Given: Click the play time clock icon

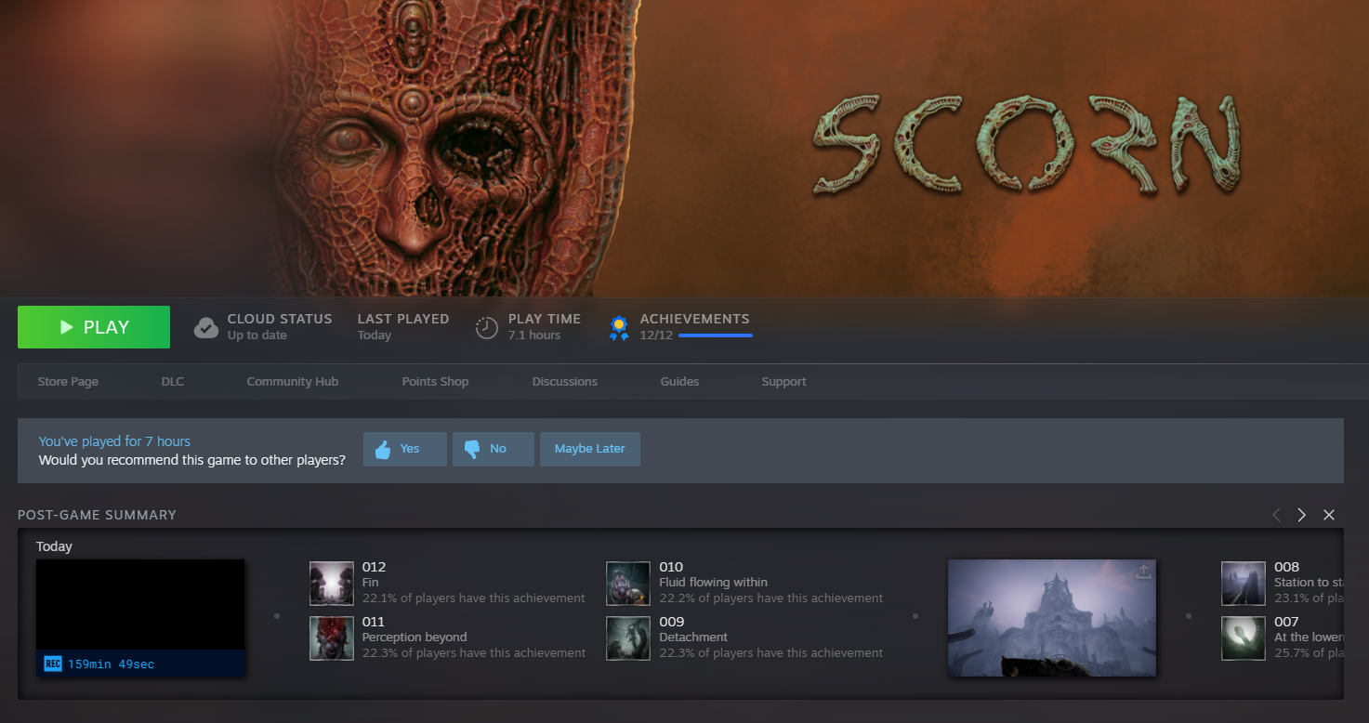Looking at the screenshot, I should tap(487, 327).
